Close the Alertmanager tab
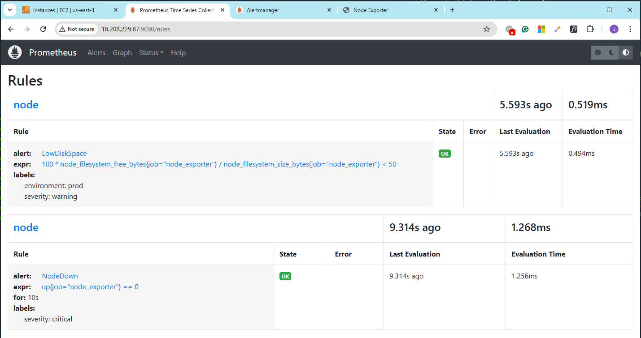The height and width of the screenshot is (338, 641). (329, 10)
